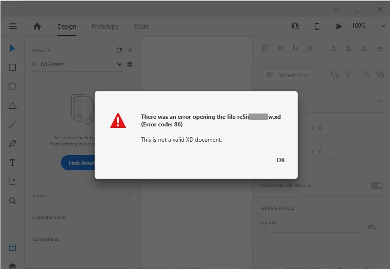Select the Line tool

point(12,124)
